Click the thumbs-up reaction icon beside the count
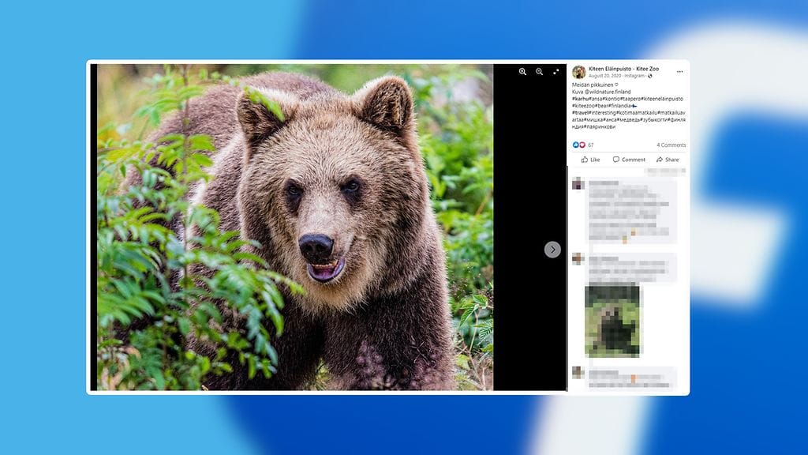Screen dimensions: 808x455 [x=574, y=144]
